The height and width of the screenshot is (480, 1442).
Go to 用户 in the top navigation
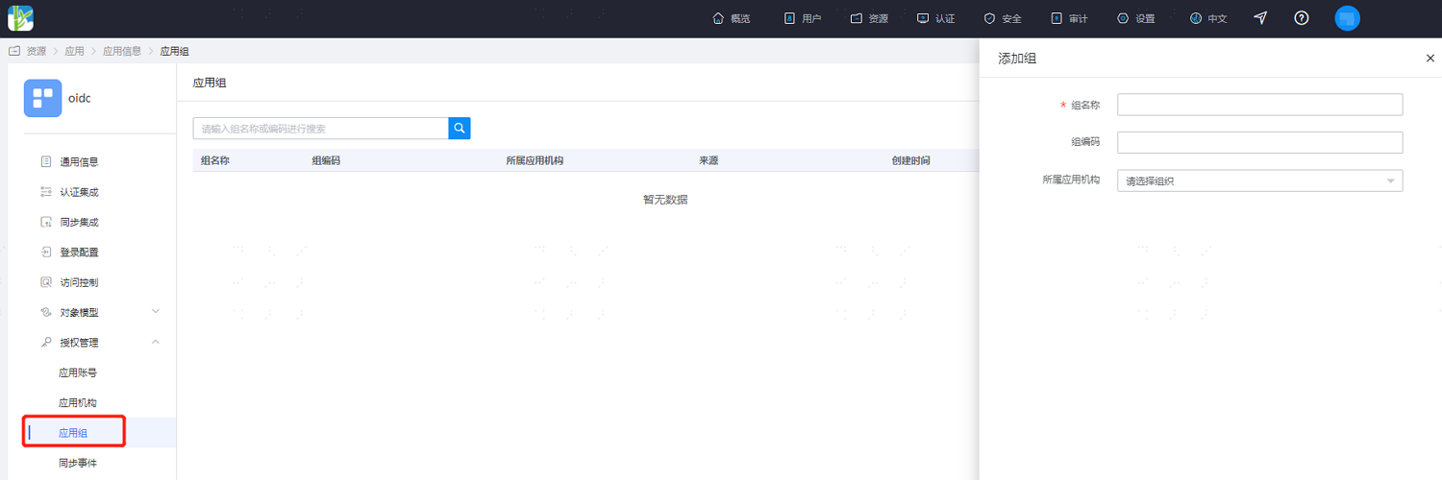pyautogui.click(x=803, y=18)
